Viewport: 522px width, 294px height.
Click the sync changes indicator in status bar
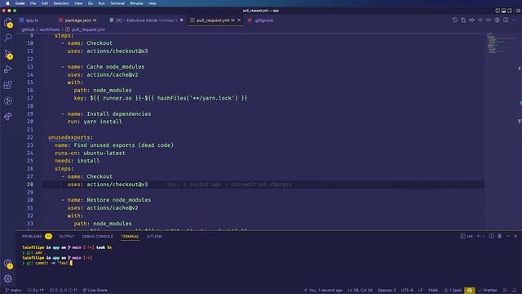click(35, 291)
